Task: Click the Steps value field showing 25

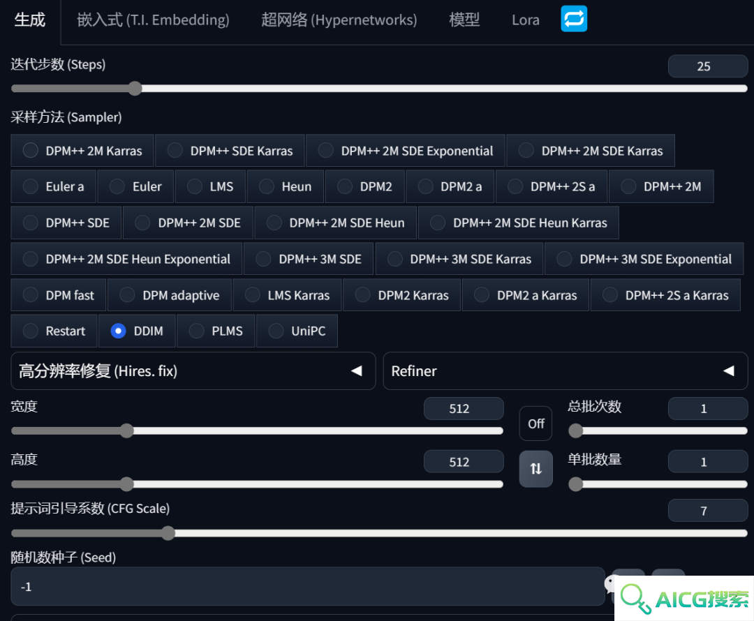Action: (707, 66)
